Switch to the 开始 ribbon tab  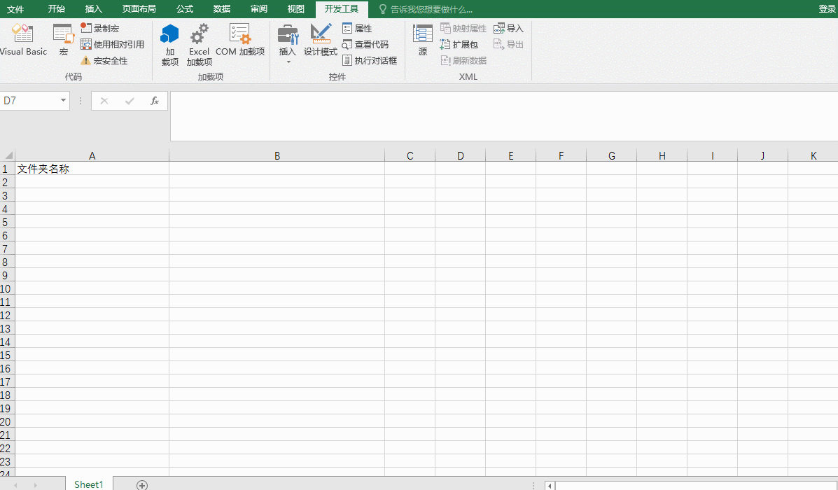[56, 9]
